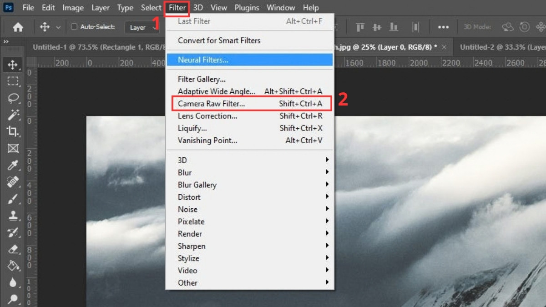The image size is (546, 307).
Task: Expand the Other submenu
Action: (x=250, y=282)
